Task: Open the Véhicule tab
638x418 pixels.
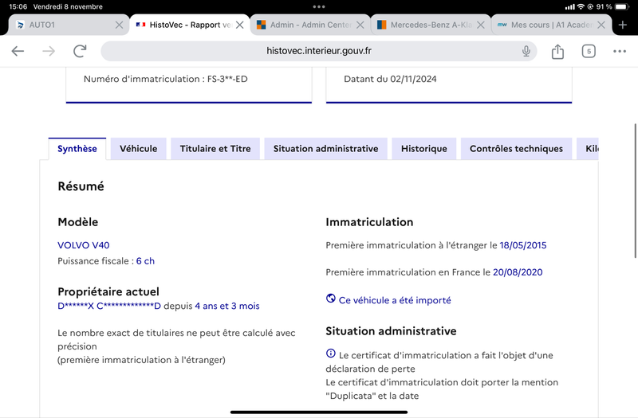Action: (138, 149)
